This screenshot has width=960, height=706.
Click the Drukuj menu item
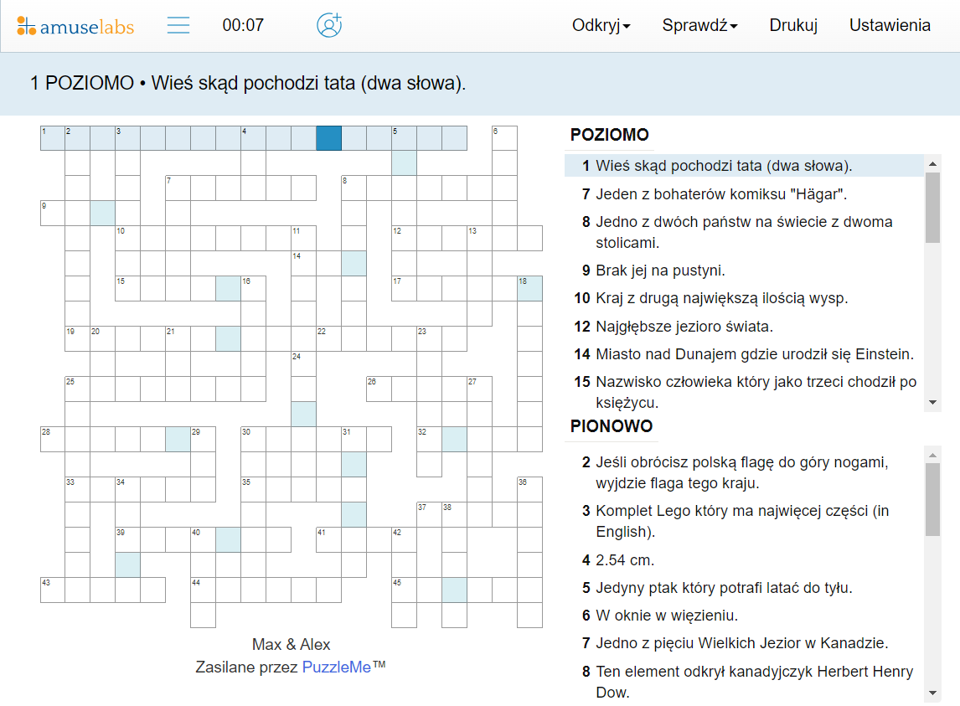792,25
